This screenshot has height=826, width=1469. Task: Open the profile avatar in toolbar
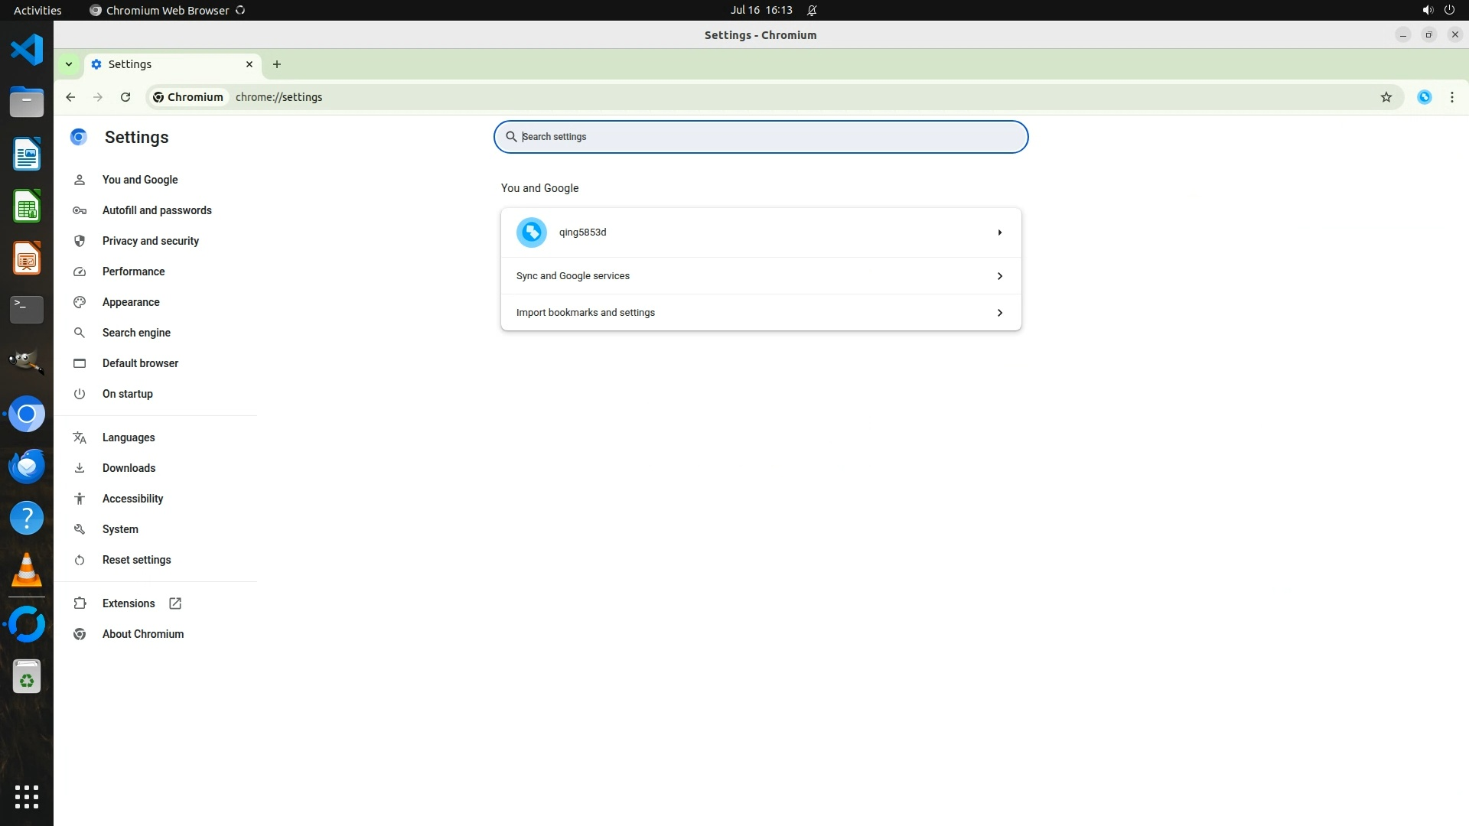click(x=1424, y=97)
